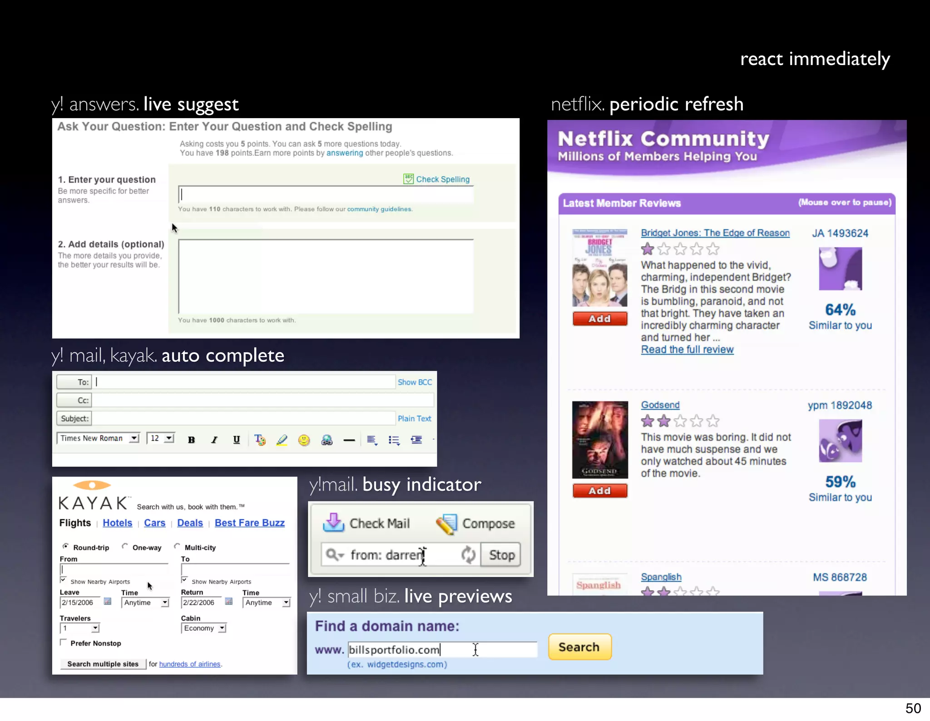The width and height of the screenshot is (930, 721).
Task: Click the To: button in mail
Action: tap(74, 382)
